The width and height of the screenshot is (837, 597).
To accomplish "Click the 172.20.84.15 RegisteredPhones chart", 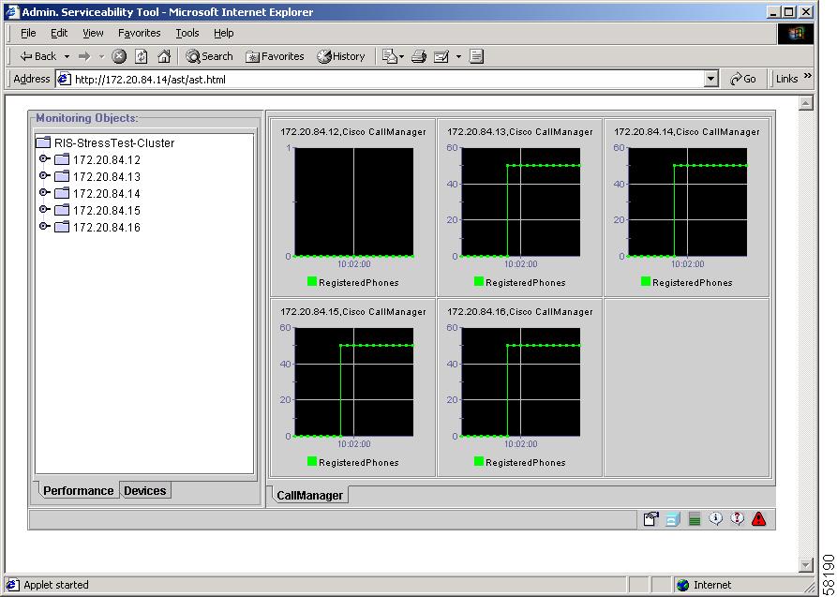I will coord(354,382).
